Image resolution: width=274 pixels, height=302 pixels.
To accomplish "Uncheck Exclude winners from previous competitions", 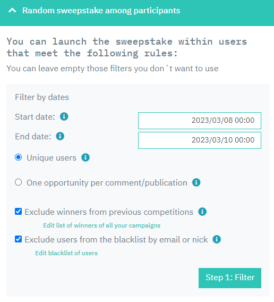I will [18, 211].
